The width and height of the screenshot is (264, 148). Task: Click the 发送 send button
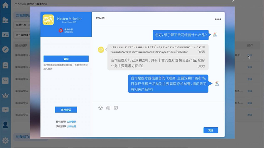coord(211,130)
